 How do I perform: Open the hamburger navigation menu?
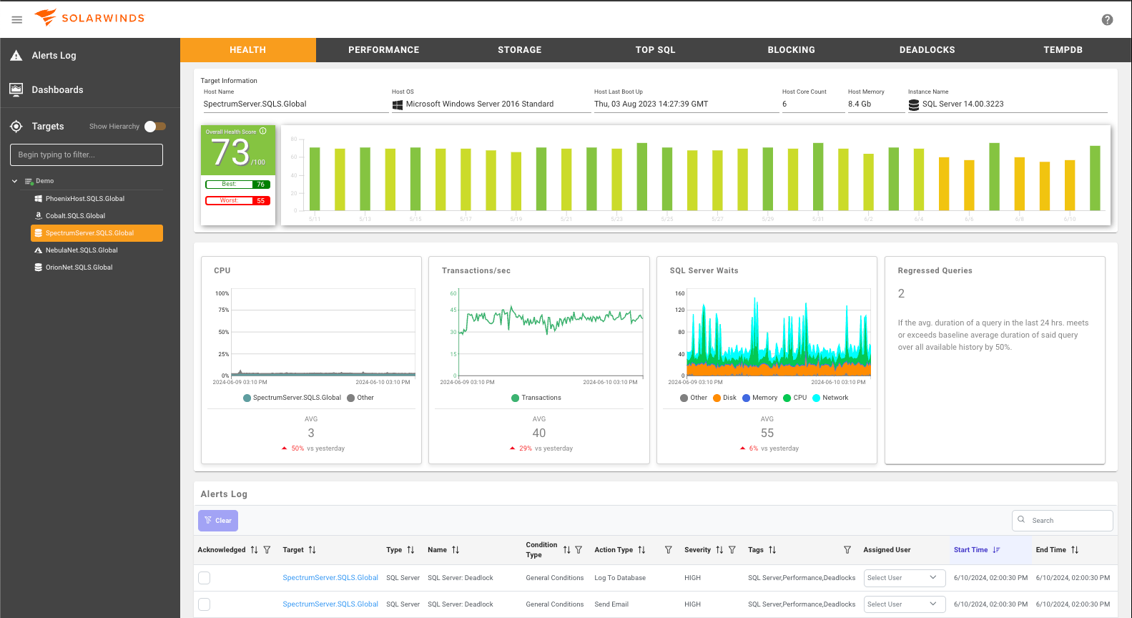(17, 19)
